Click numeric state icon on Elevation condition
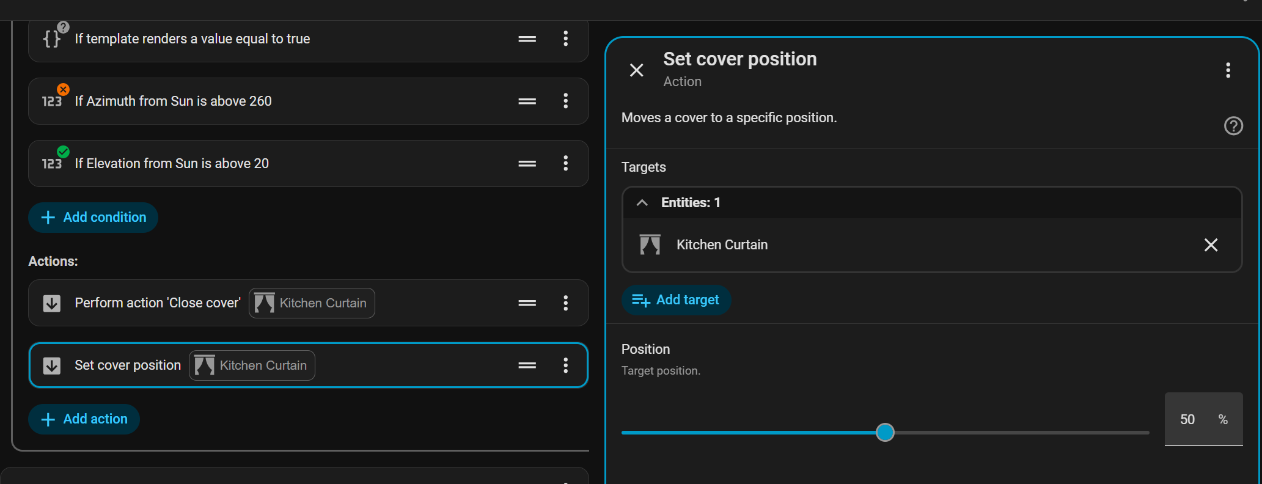Image resolution: width=1262 pixels, height=484 pixels. point(52,164)
